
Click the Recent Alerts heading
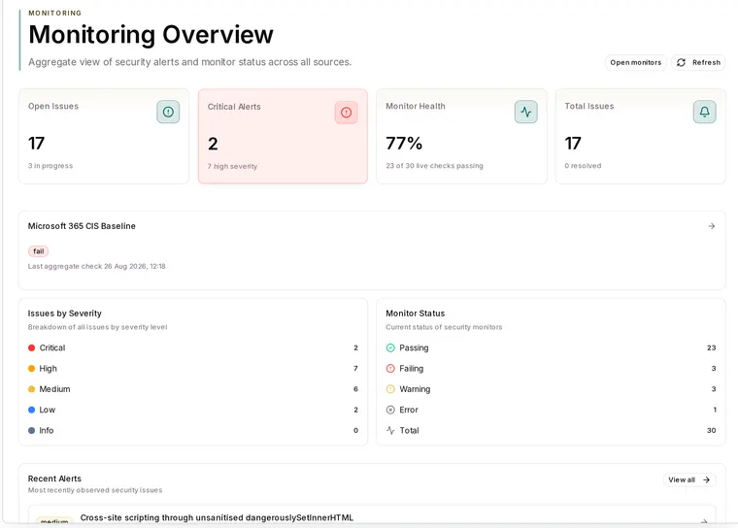[54, 478]
